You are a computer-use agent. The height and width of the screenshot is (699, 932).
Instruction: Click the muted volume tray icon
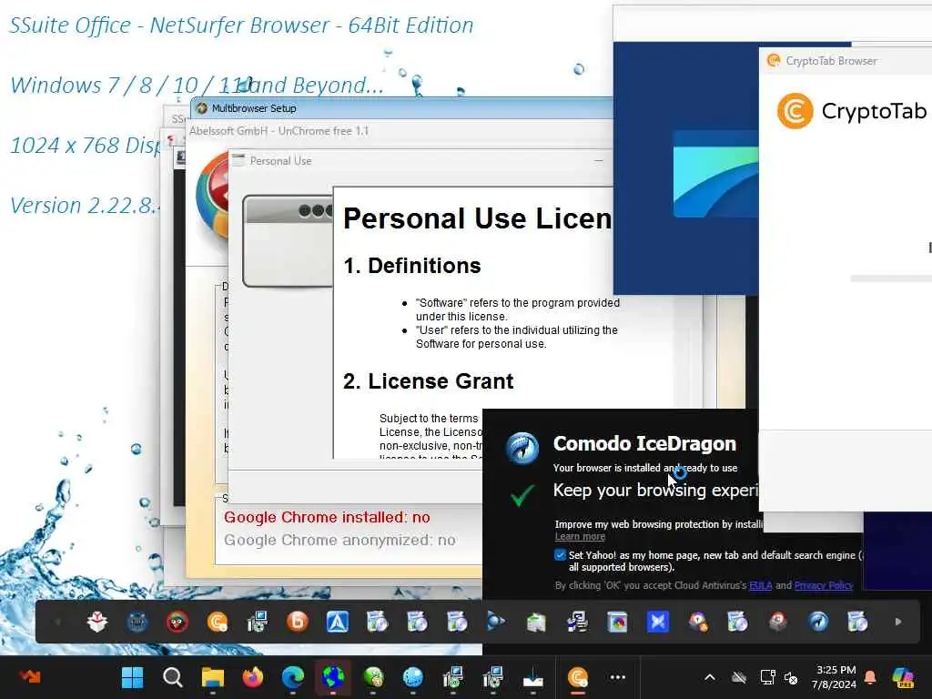791,677
